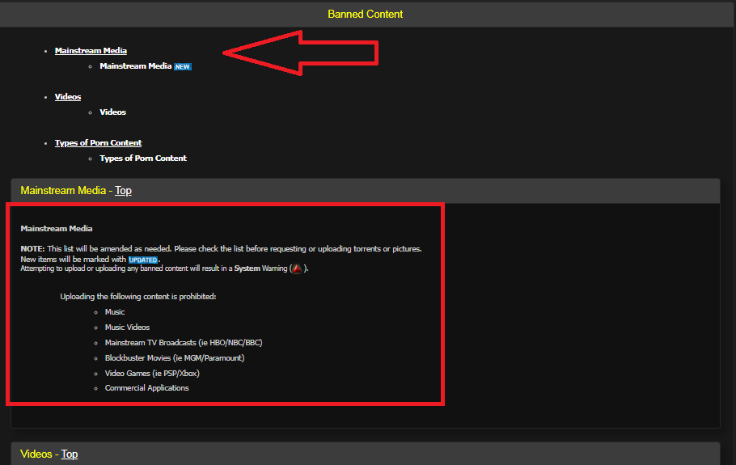This screenshot has height=465, width=736.
Task: Open the top-level underlined Mainstream Media link
Action: click(x=91, y=51)
